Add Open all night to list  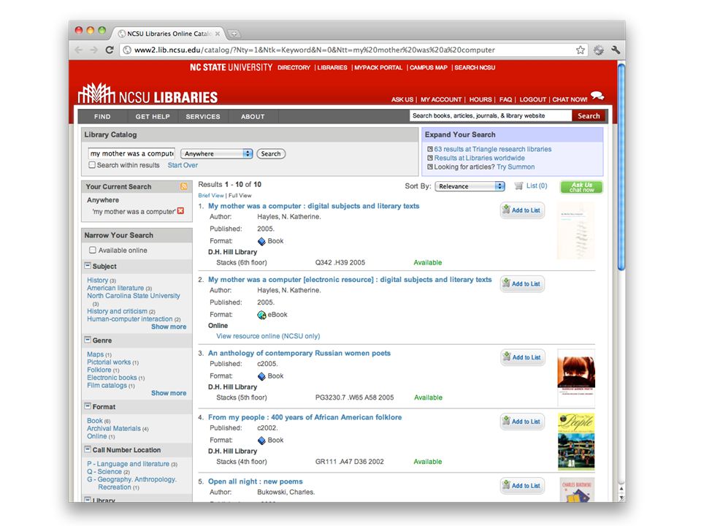522,485
